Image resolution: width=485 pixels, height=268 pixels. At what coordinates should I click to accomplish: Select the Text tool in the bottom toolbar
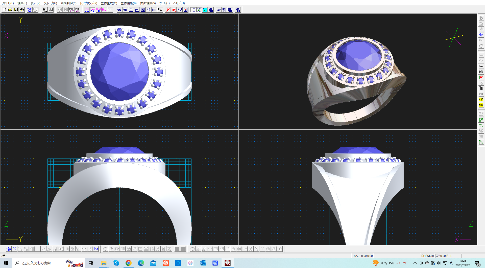[96, 249]
